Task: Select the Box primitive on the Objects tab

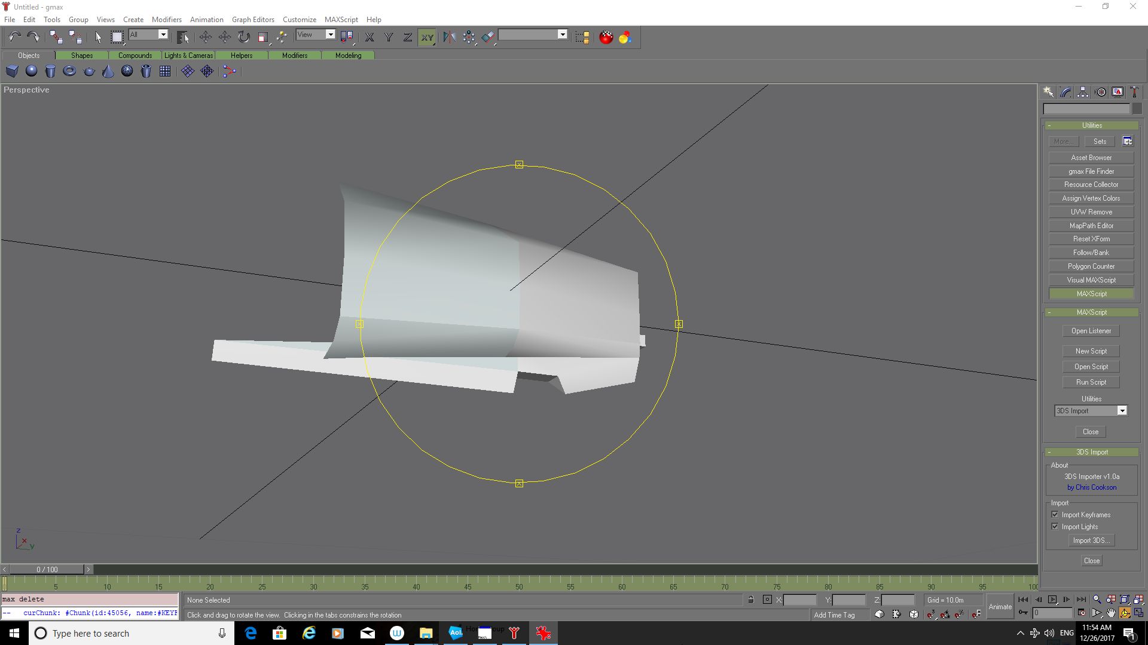Action: 12,71
